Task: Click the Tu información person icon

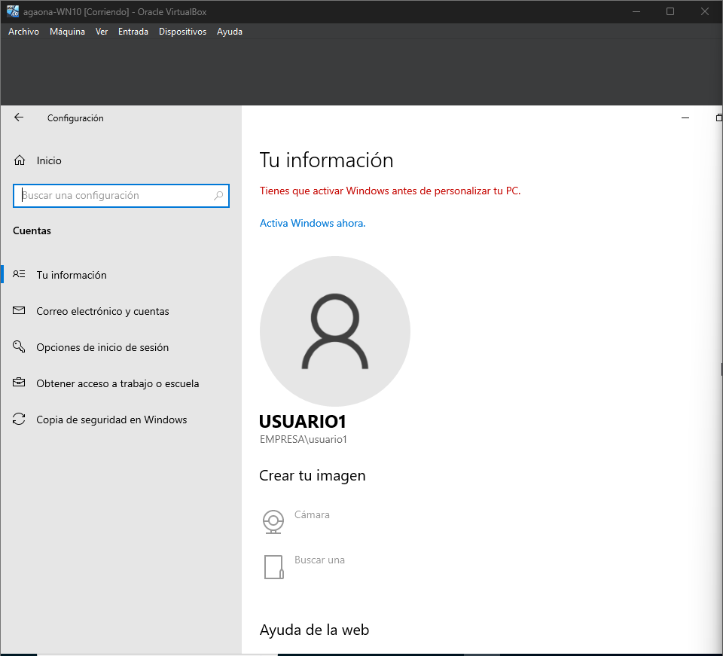Action: pyautogui.click(x=20, y=275)
